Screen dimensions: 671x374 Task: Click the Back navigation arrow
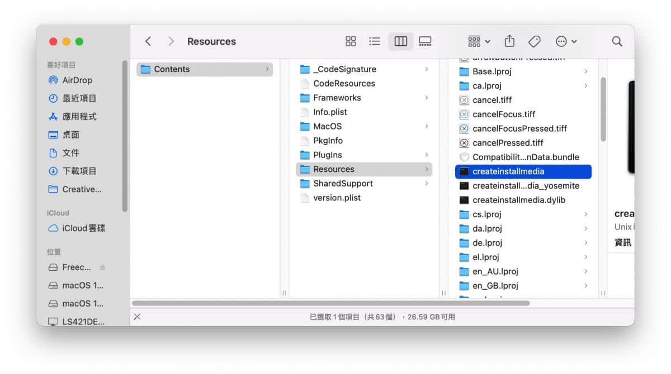(x=148, y=41)
